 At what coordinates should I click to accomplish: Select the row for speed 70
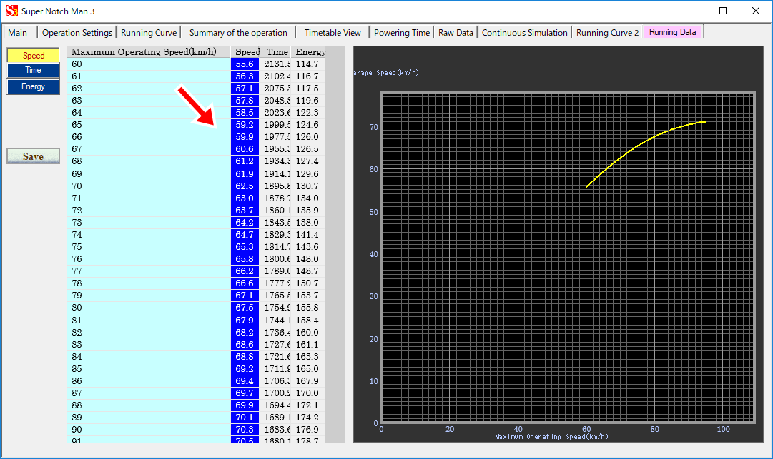tap(149, 186)
